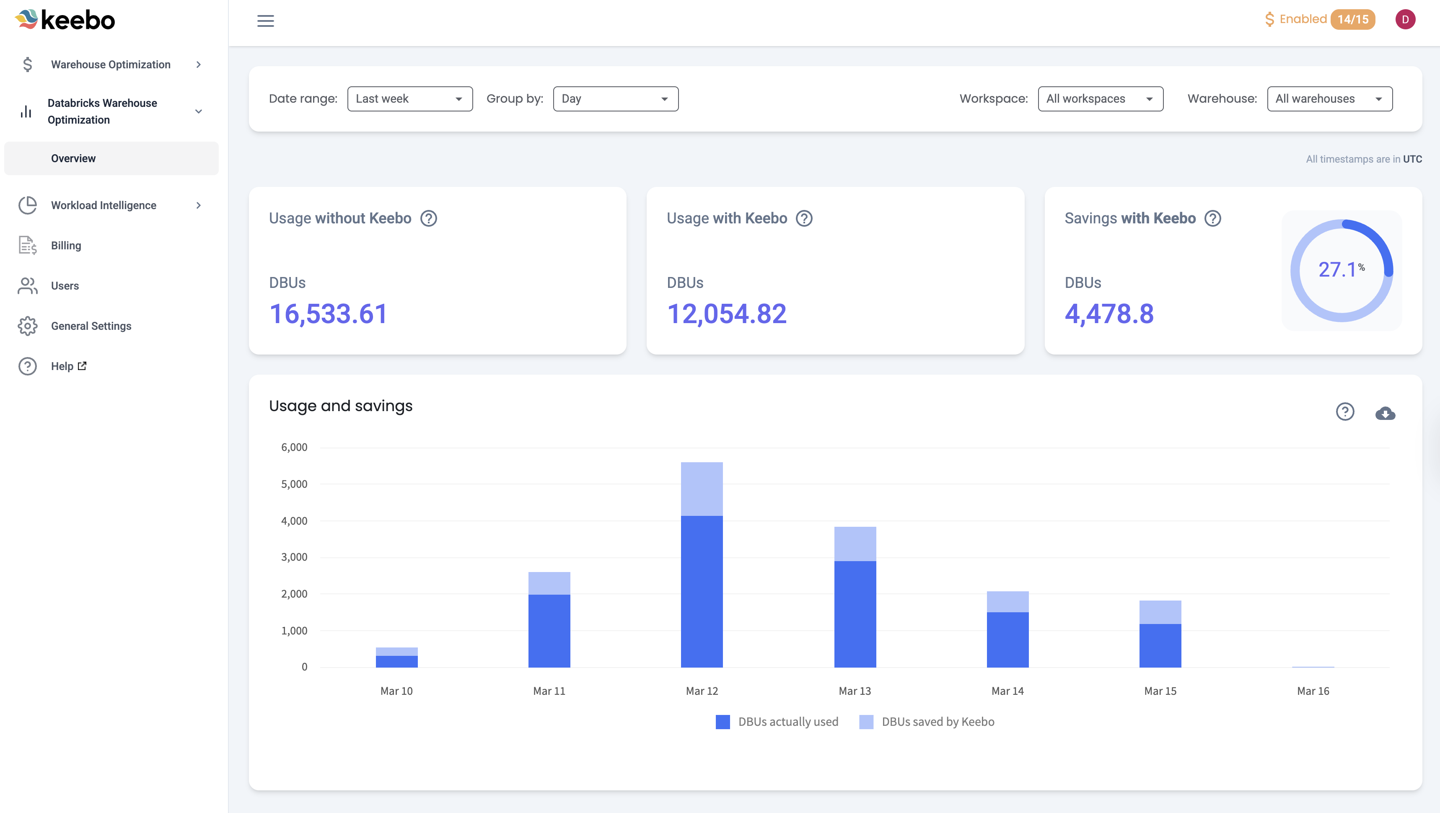1440x813 pixels.
Task: Click the Usage with Keebo help icon
Action: [x=804, y=218]
